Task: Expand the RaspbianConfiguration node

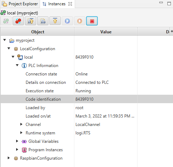Action: [x=9, y=158]
